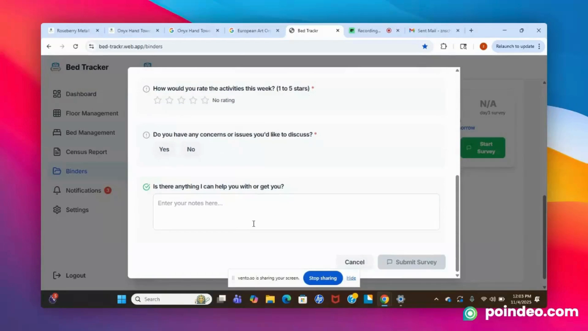Viewport: 588px width, 331px height.
Task: Open the Chrome profile avatar menu
Action: pyautogui.click(x=483, y=46)
